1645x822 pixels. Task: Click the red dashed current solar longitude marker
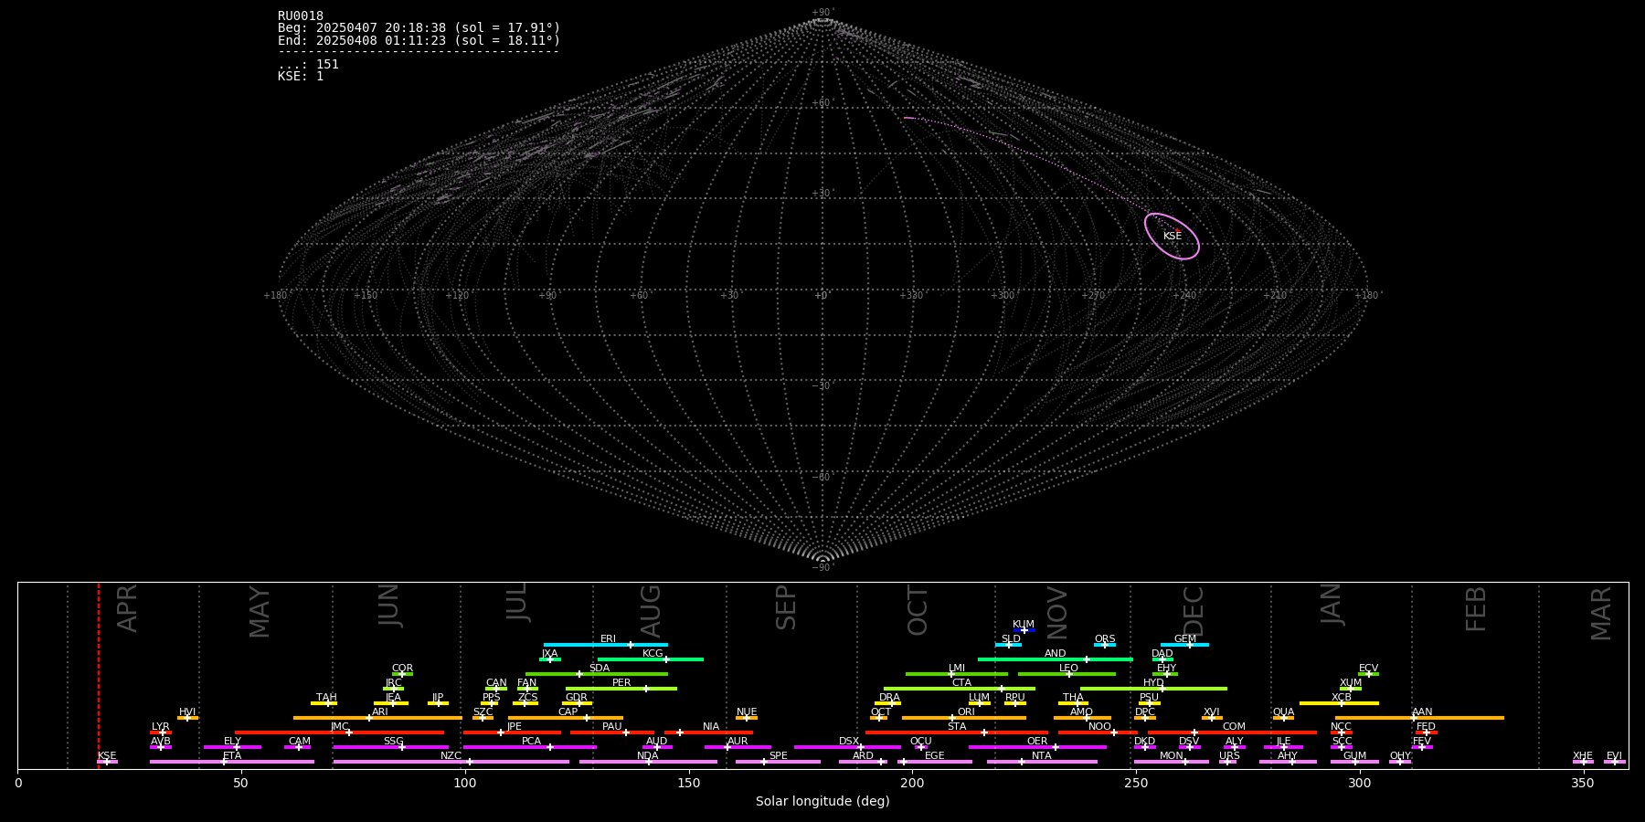click(99, 675)
